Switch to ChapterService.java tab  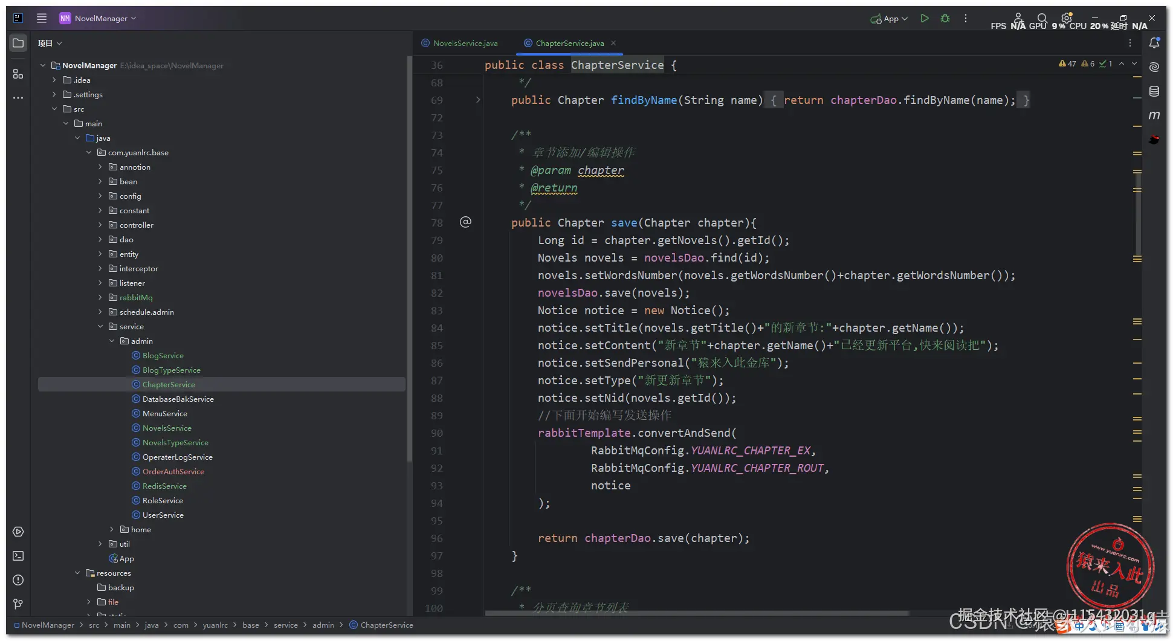(569, 43)
